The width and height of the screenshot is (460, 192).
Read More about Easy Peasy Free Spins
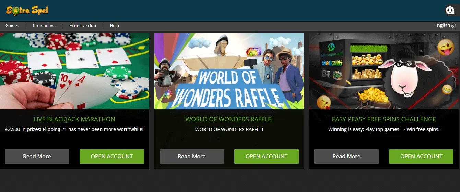click(x=346, y=156)
